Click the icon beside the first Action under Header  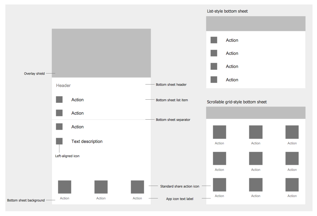[x=59, y=100]
